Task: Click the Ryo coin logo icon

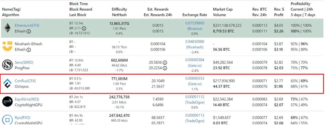Action: click(x=7, y=120)
